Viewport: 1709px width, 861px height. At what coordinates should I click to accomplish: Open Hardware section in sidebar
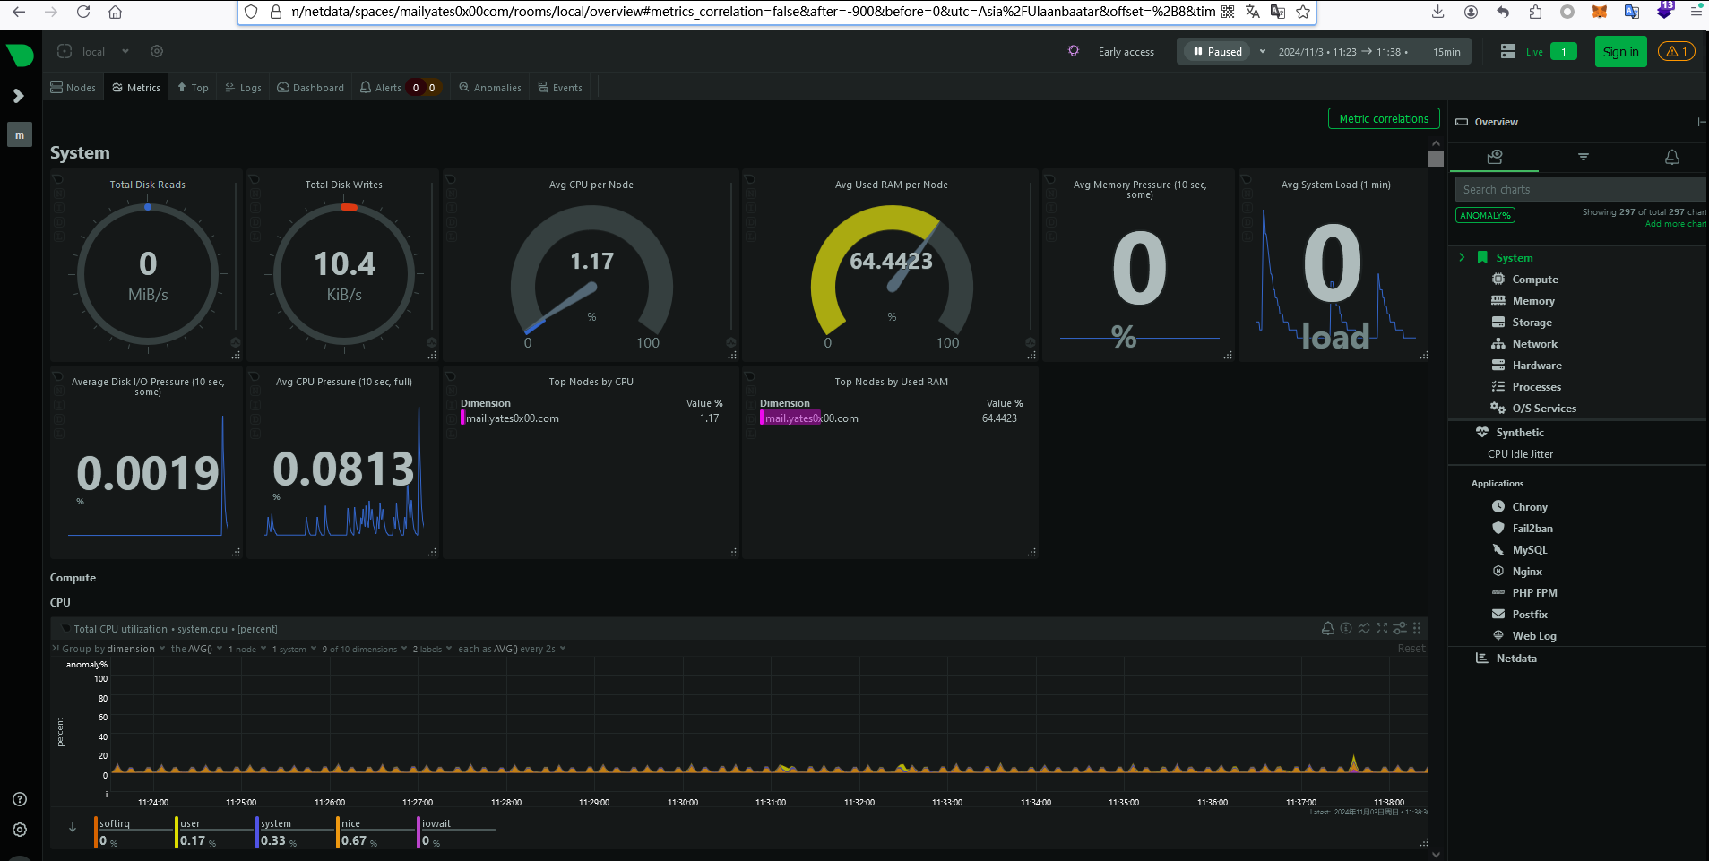coord(1537,366)
